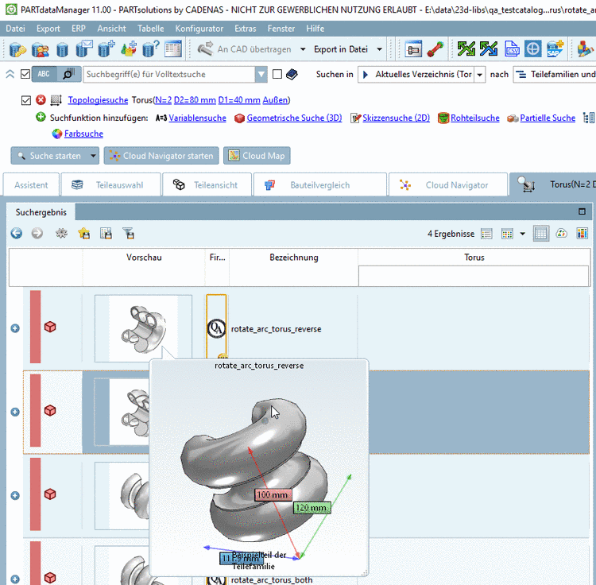The height and width of the screenshot is (585, 596).
Task: Click the colored columns icon at far right
Action: pyautogui.click(x=582, y=234)
